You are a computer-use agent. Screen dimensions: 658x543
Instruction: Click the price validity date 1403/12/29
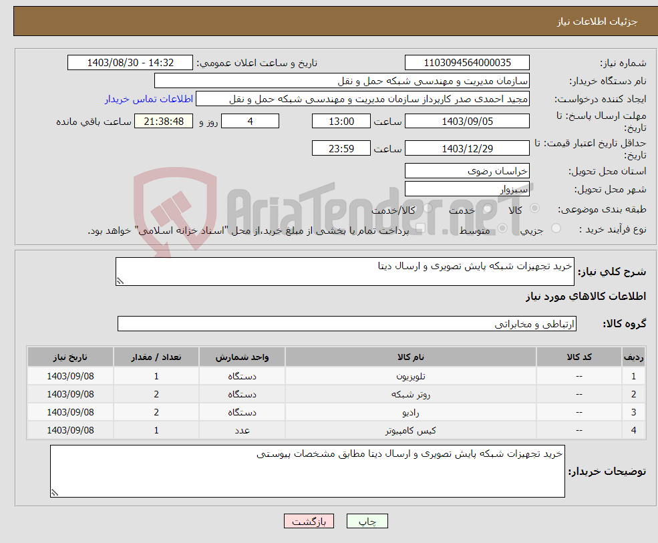coord(467,148)
